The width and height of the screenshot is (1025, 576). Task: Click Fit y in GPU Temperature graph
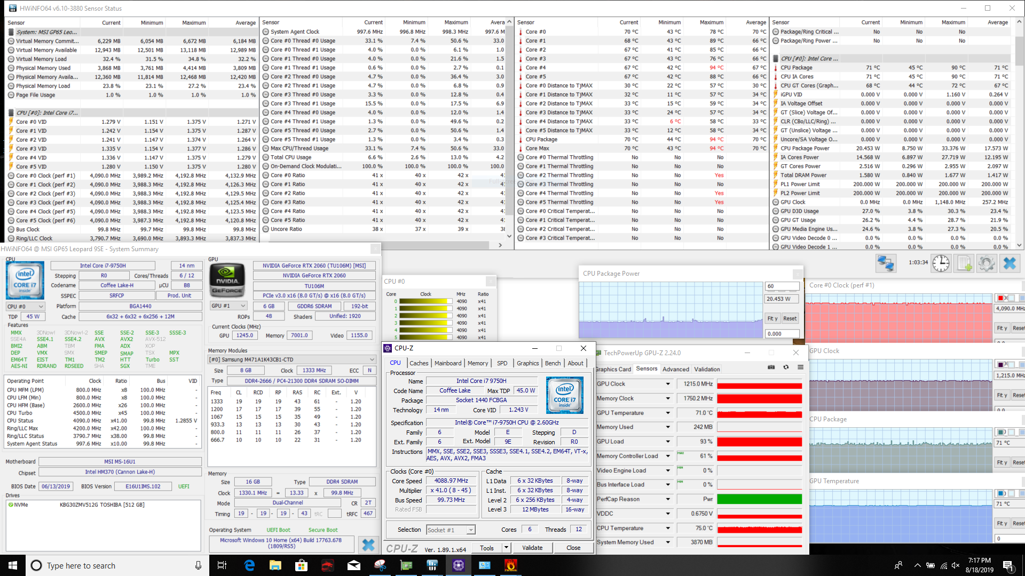[x=1002, y=523]
